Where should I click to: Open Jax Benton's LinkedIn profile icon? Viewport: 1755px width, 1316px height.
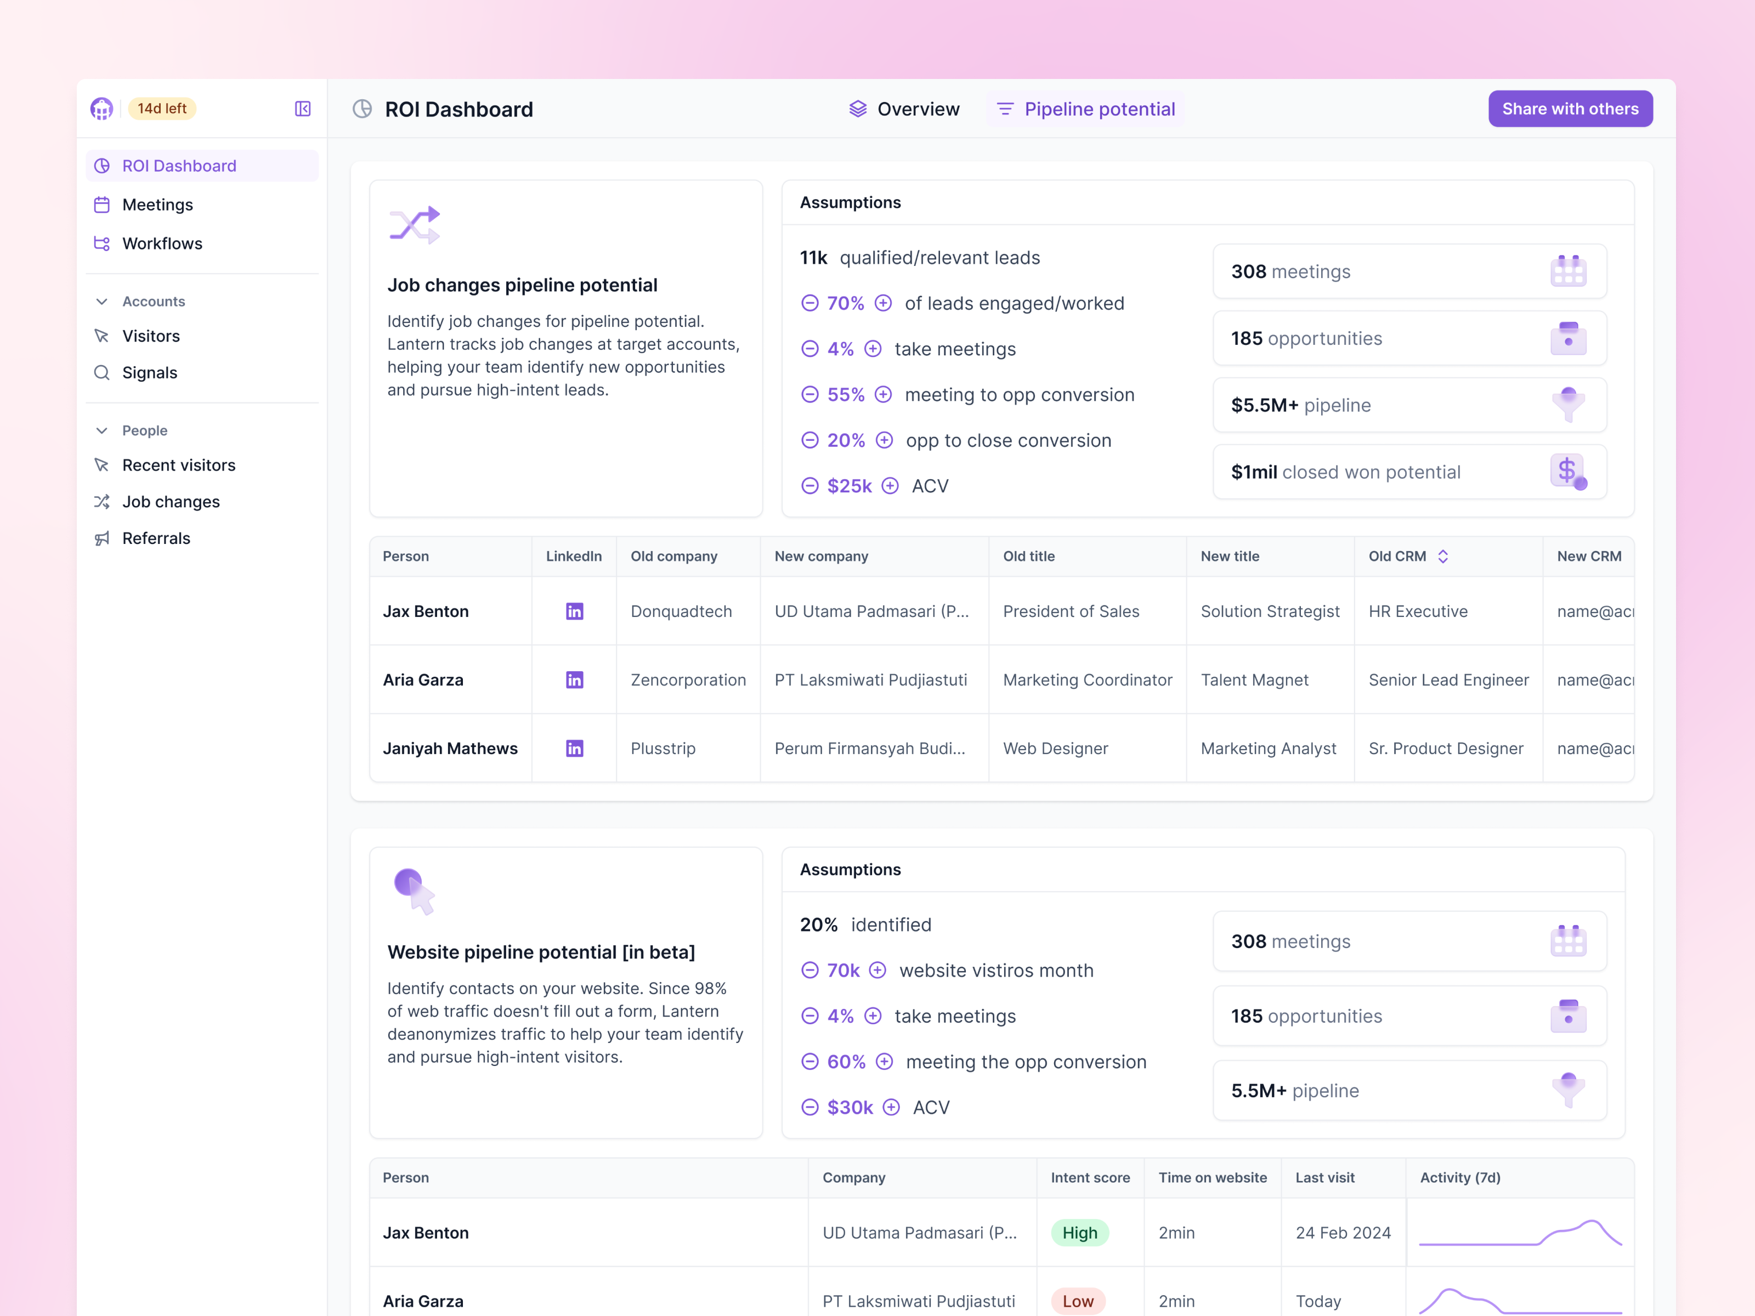[x=574, y=611]
